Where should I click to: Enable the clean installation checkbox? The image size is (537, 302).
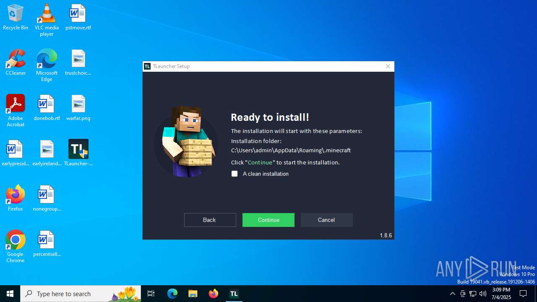click(235, 174)
